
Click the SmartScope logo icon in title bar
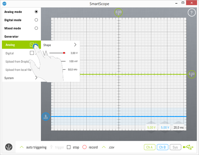[4, 4]
